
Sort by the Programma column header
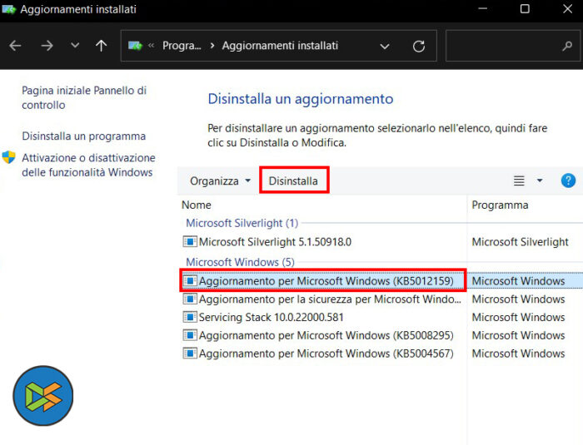click(500, 205)
